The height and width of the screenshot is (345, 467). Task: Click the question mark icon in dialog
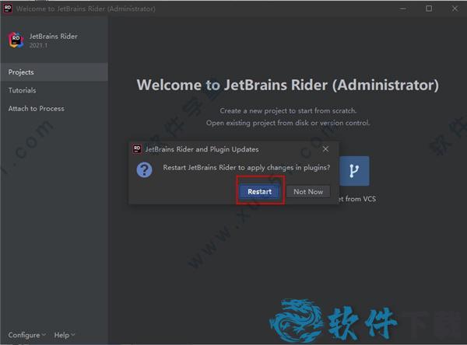144,169
